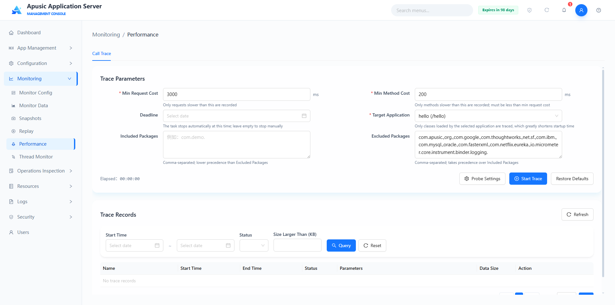This screenshot has height=305, width=615.
Task: Expand Security menu
Action: click(x=41, y=217)
